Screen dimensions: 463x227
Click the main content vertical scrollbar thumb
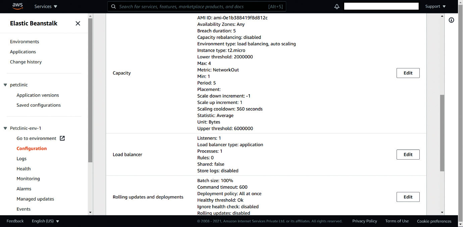(442, 132)
